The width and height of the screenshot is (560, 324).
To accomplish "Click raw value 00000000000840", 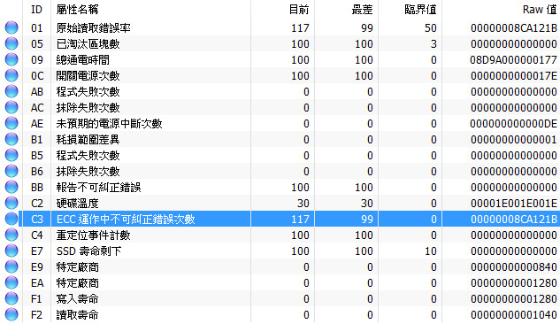I will pos(514,266).
